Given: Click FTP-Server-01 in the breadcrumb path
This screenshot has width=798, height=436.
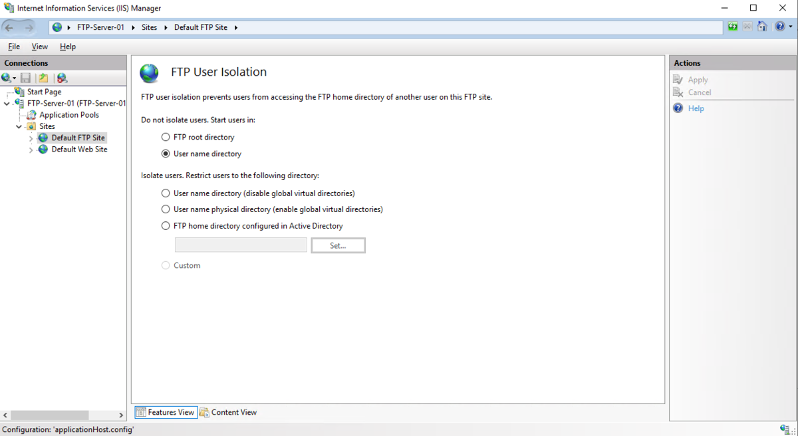Looking at the screenshot, I should (x=100, y=27).
